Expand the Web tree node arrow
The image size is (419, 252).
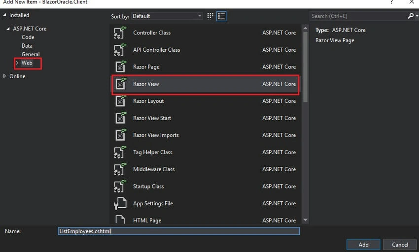click(17, 63)
